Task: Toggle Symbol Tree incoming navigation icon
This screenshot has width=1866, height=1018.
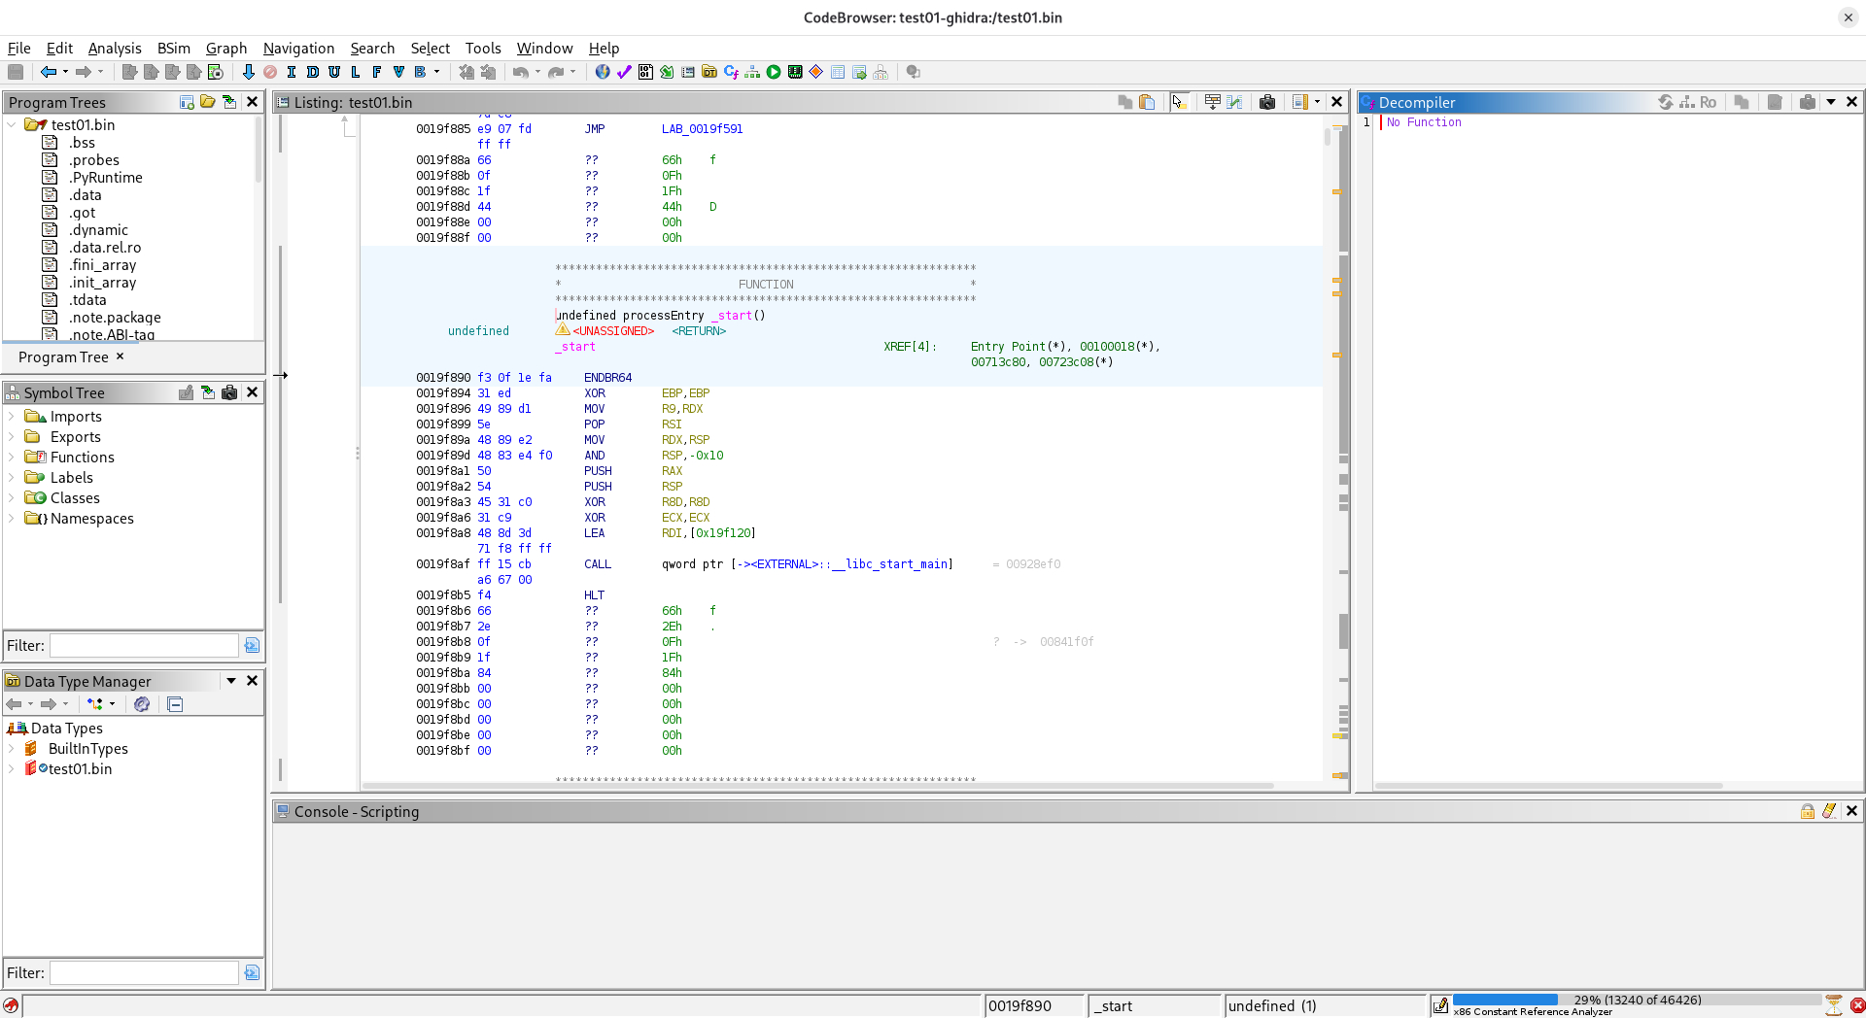Action: [207, 392]
